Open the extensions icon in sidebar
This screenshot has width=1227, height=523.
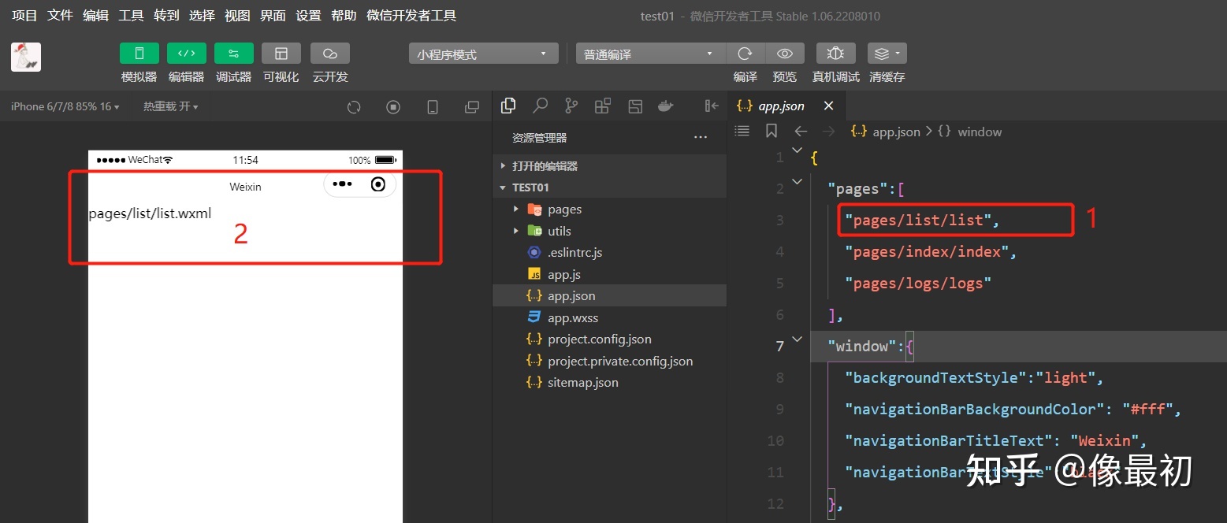click(603, 106)
